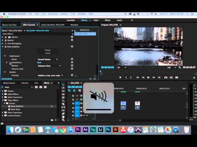Reset the Smoothness parameter
This screenshot has height=147, width=197.
72,62
